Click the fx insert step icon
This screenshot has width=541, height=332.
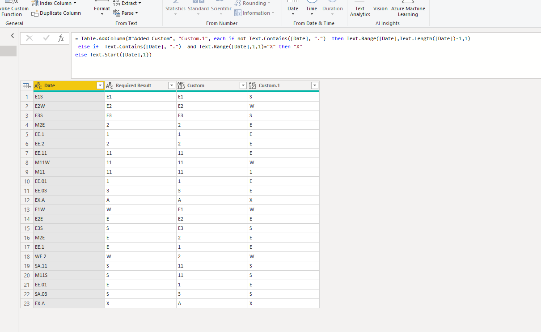coord(61,38)
